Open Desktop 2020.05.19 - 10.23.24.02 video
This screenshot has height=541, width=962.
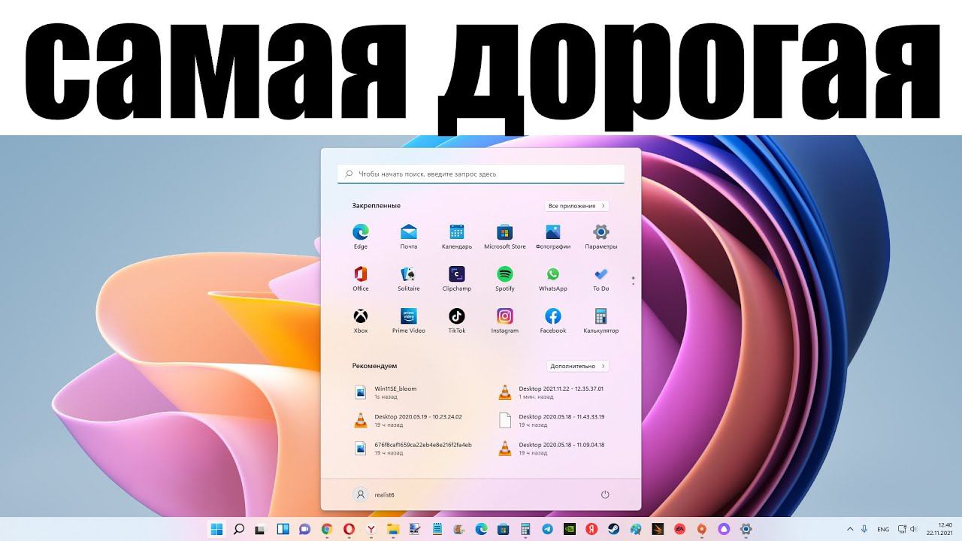410,420
